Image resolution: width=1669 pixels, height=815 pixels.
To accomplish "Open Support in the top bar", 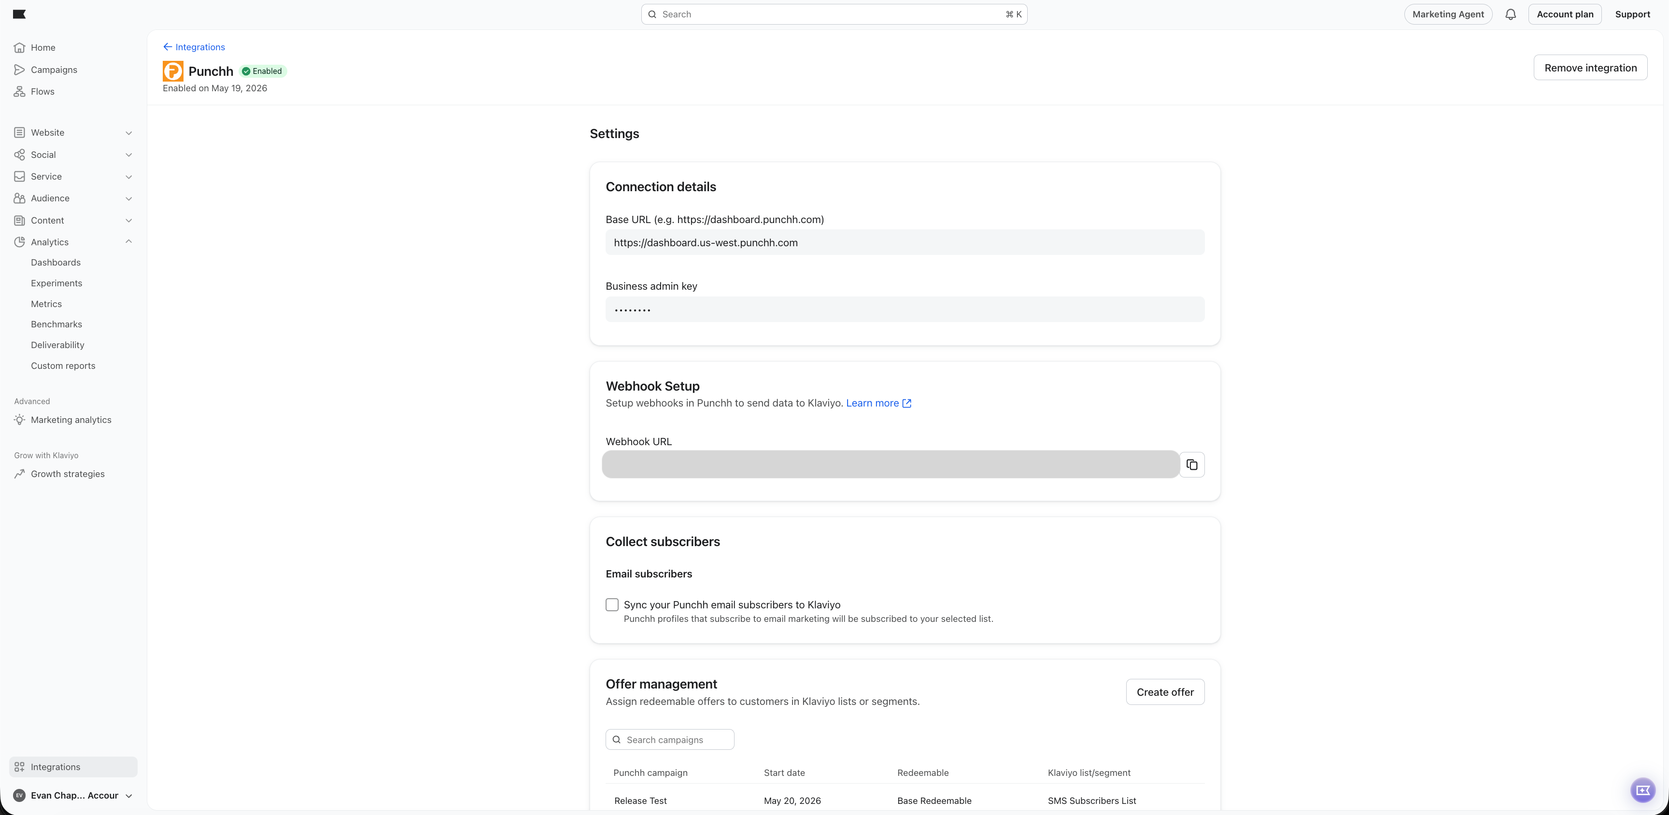I will click(x=1632, y=14).
